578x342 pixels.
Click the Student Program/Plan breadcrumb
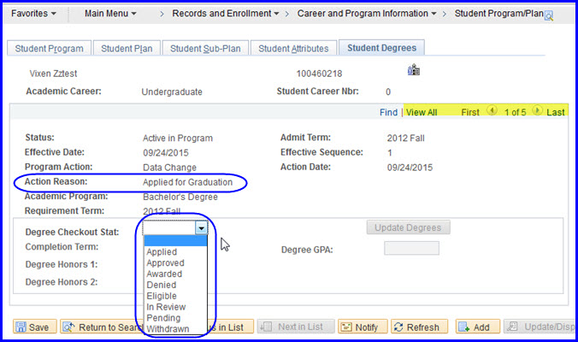tap(498, 14)
